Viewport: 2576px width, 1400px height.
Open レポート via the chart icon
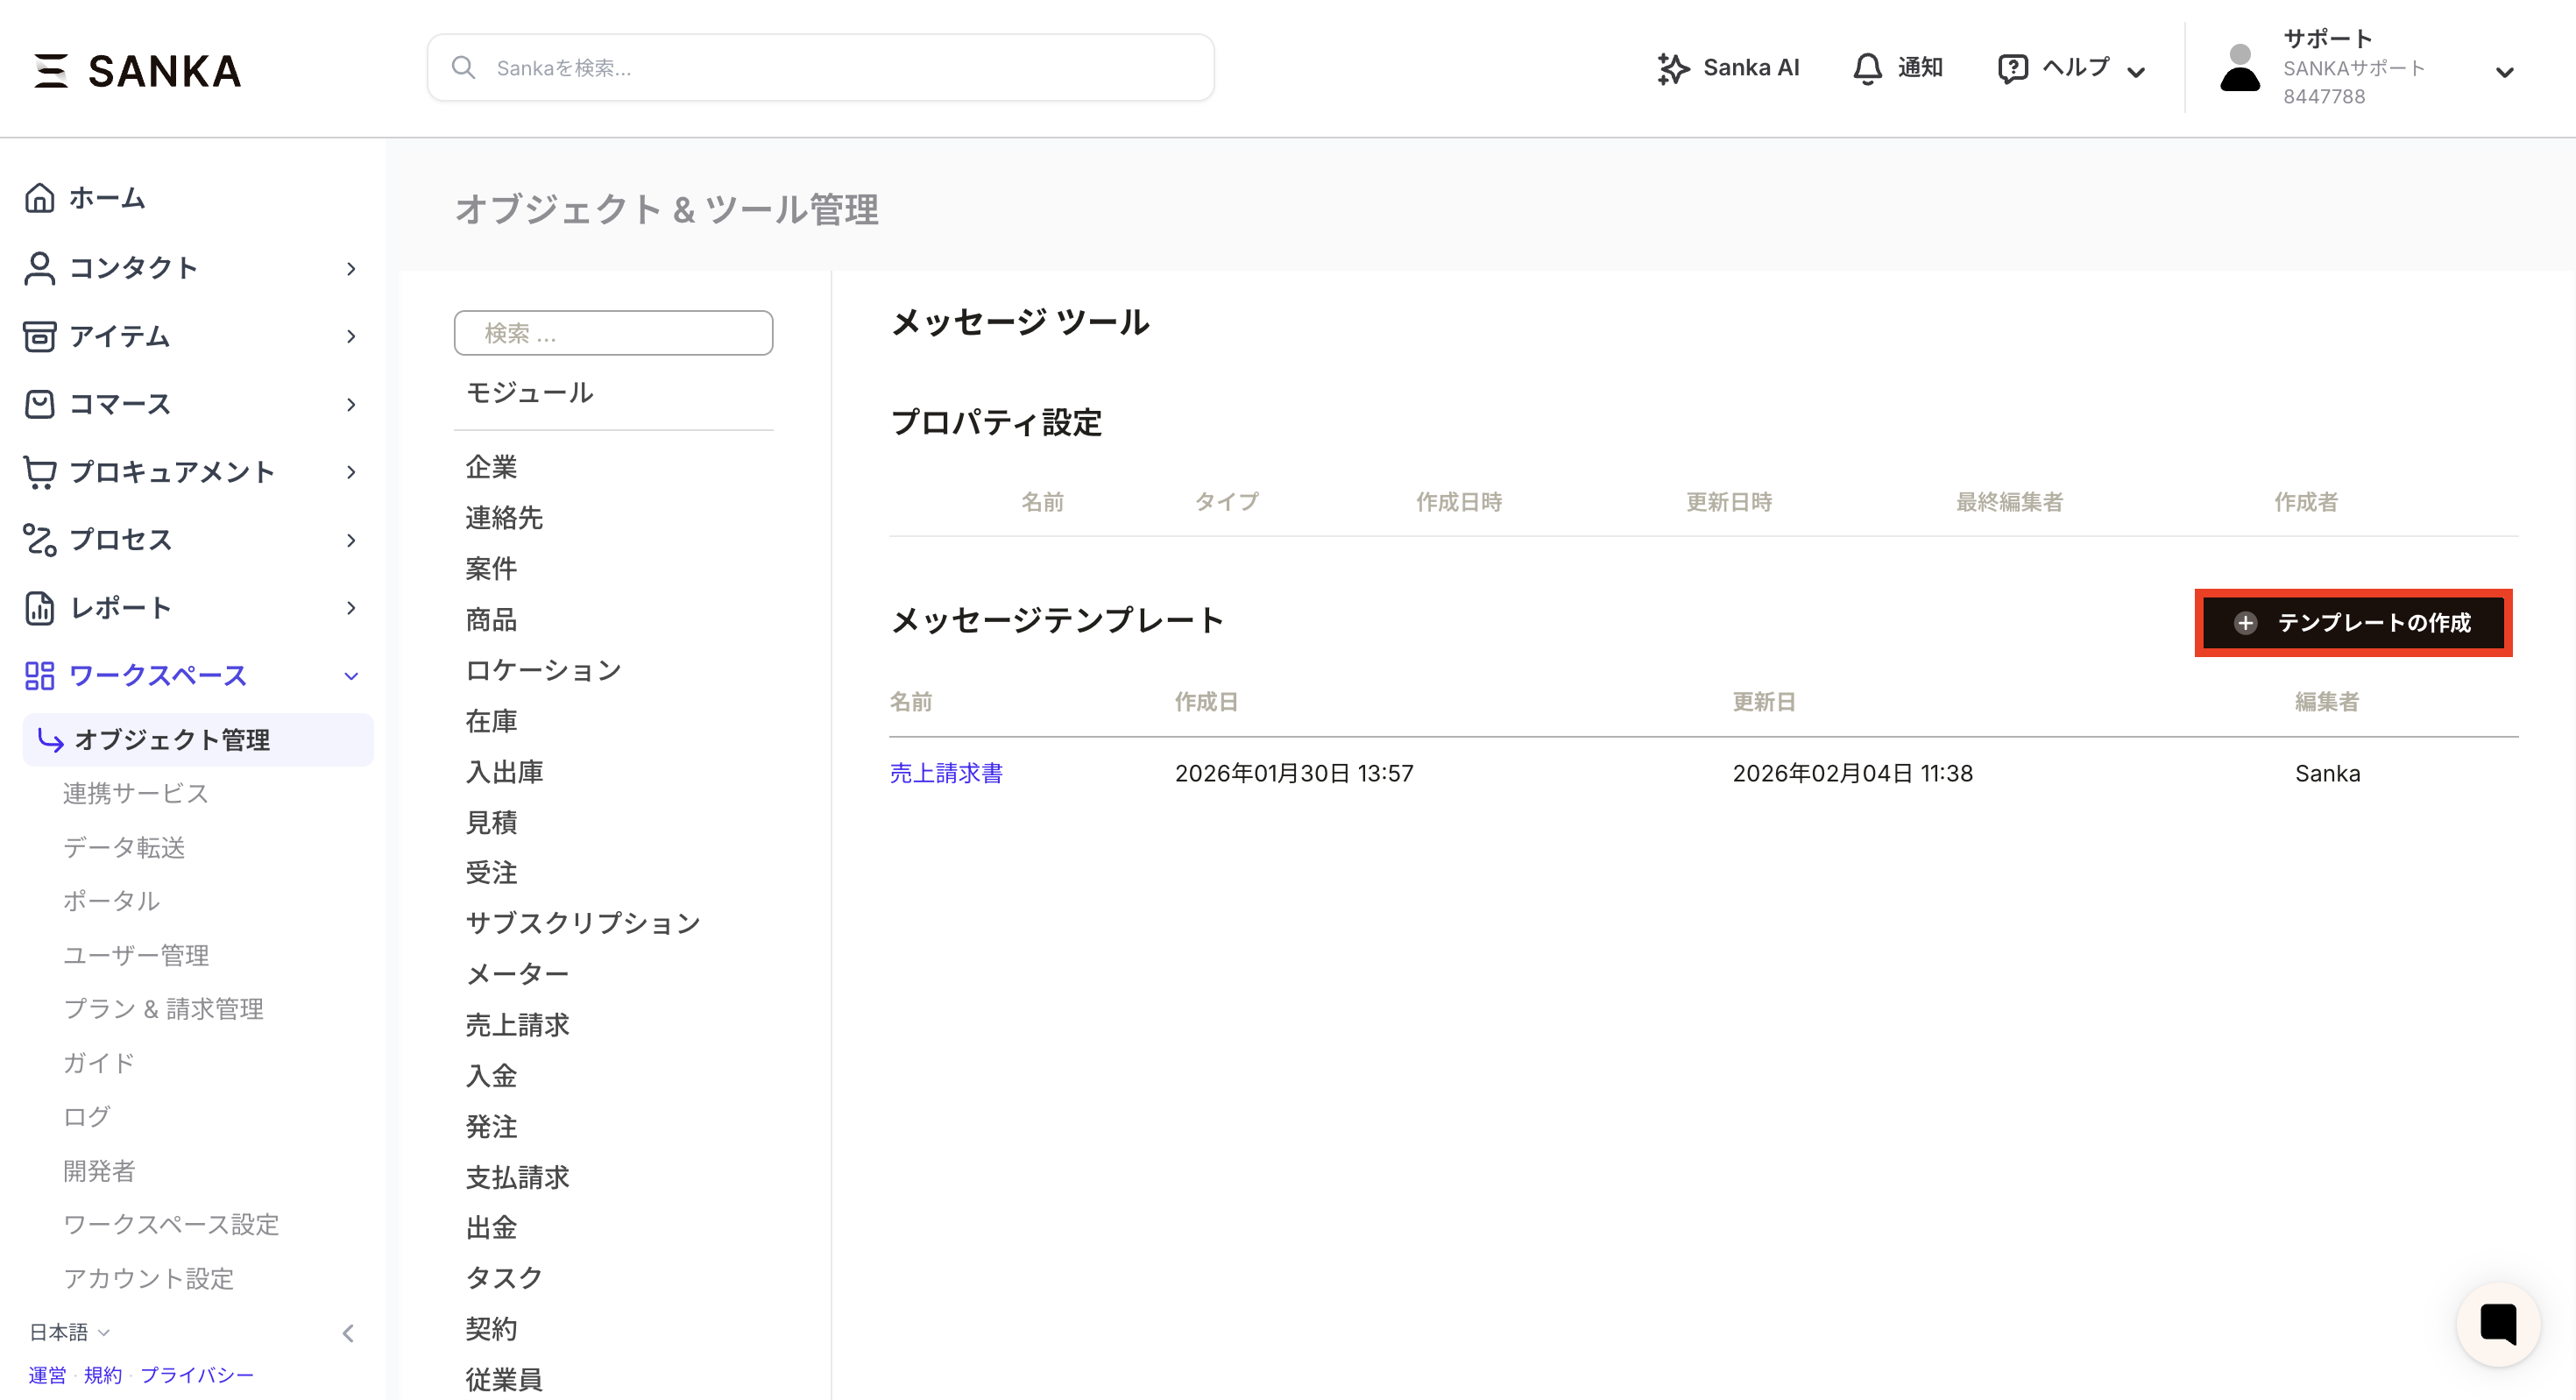[x=40, y=608]
